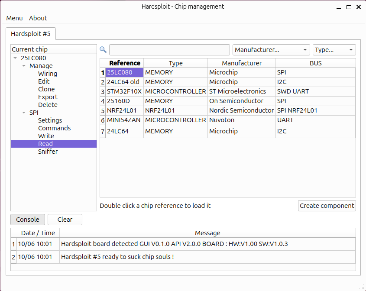Switch to the Hardsploit #5 tab
The height and width of the screenshot is (291, 366).
[31, 33]
